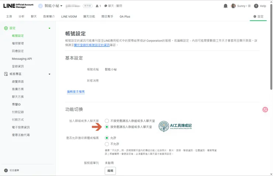Select 聊天方案 in sidebar
This screenshot has height=176, width=273.
[18, 97]
